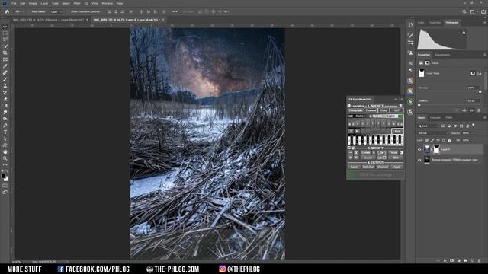Screen dimensions: 488x274
Task: Select the Zoom tool
Action: coord(5,158)
